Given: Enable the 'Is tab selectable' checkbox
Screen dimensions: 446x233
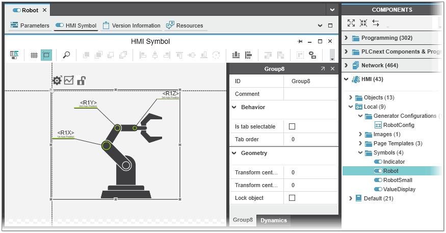Looking at the screenshot, I should pos(292,126).
